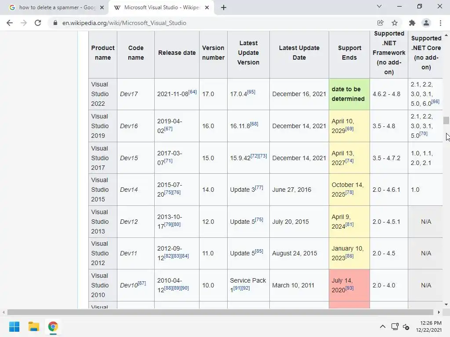The width and height of the screenshot is (450, 337).
Task: Go forward to next page
Action: [24, 23]
